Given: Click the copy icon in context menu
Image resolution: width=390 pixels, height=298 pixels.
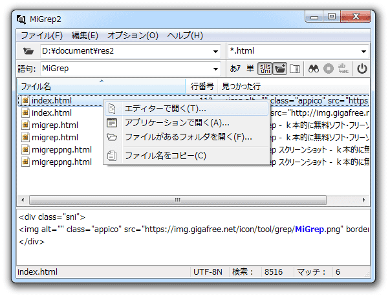Looking at the screenshot, I should tap(112, 156).
